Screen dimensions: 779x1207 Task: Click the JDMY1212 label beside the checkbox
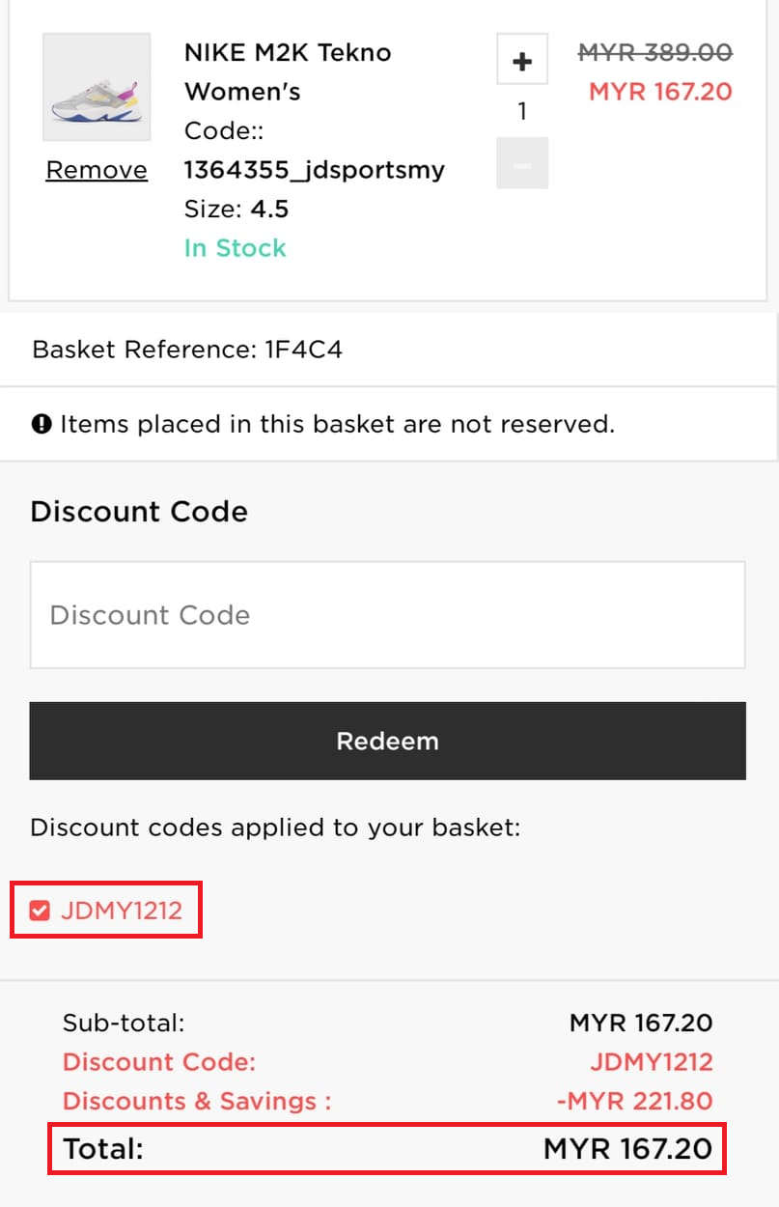[x=122, y=911]
